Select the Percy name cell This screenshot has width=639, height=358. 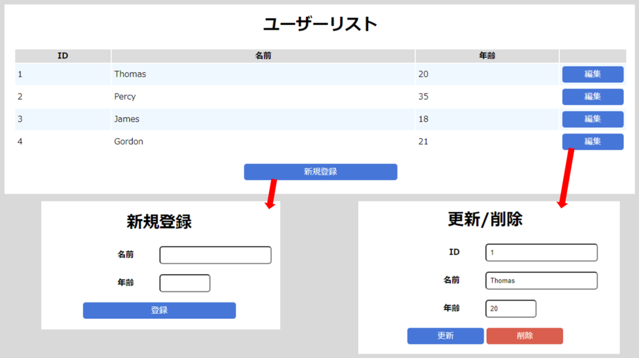pos(263,97)
